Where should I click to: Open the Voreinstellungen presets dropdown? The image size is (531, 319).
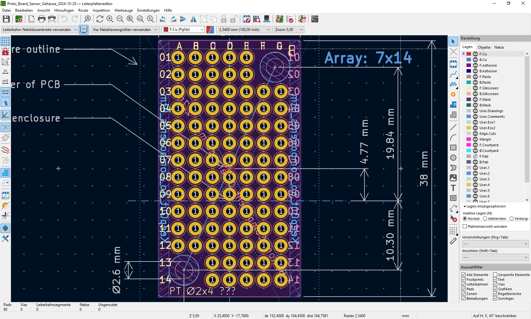495,244
